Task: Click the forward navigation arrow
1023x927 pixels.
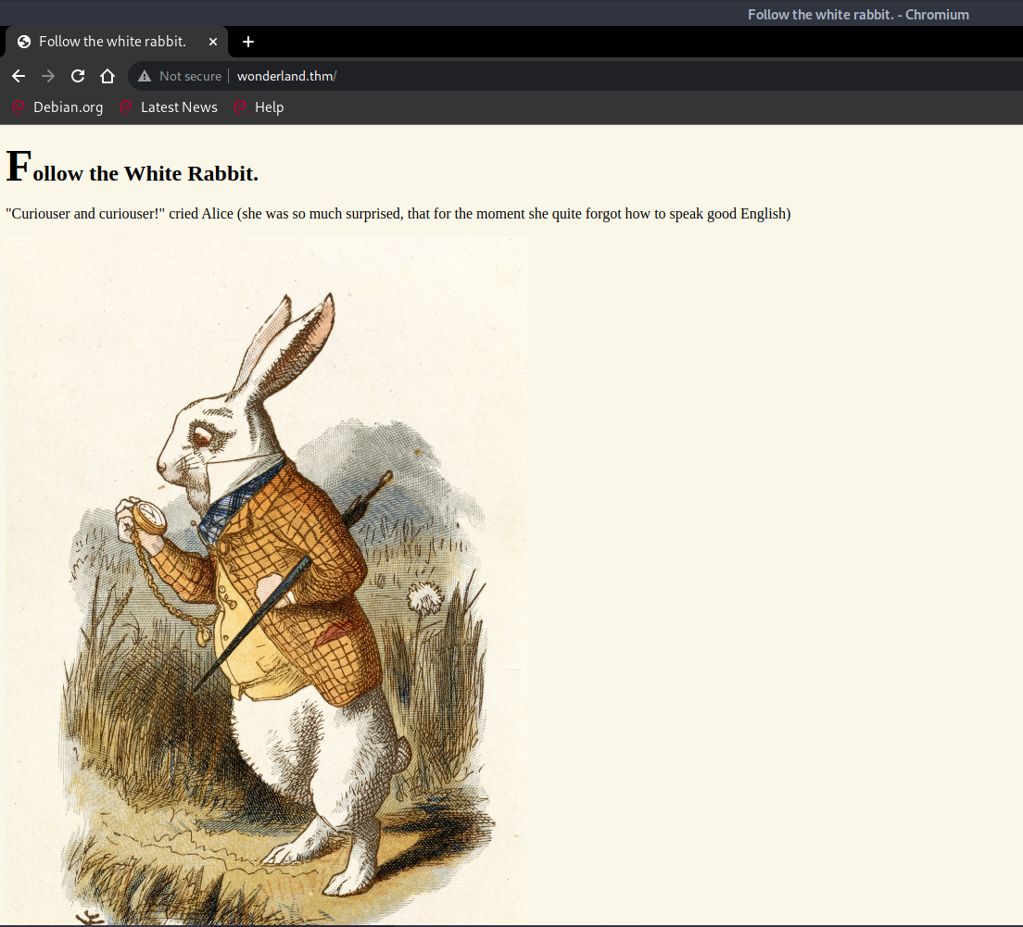Action: 48,76
